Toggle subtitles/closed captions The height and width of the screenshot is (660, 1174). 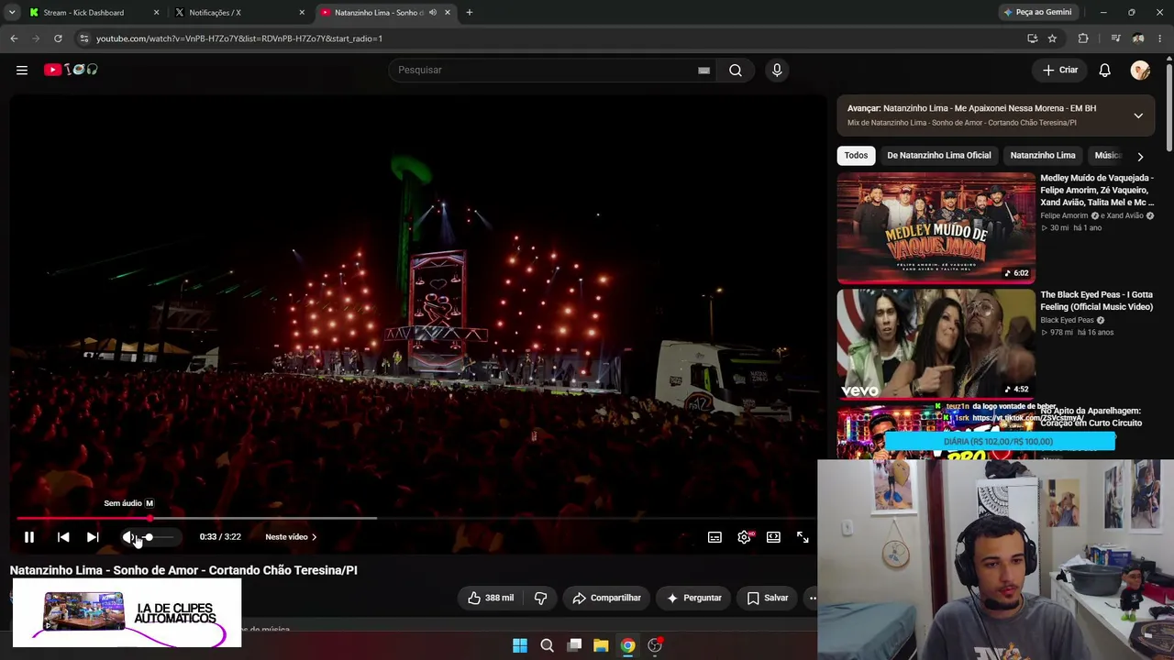tap(714, 537)
